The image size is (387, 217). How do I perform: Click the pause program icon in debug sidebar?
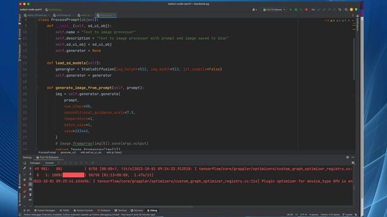click(x=24, y=180)
